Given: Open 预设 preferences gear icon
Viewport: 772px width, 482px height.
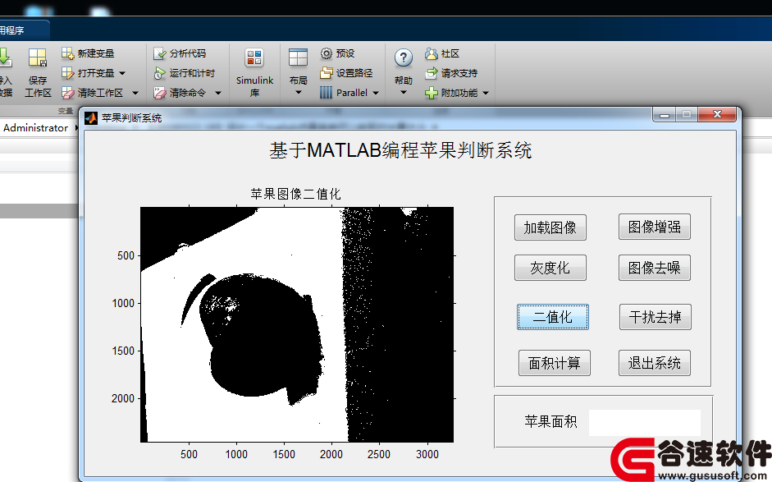Looking at the screenshot, I should tap(326, 53).
